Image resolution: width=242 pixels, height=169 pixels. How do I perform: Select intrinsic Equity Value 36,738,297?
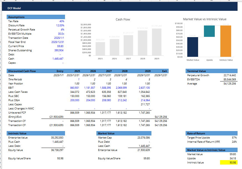(x=57, y=150)
